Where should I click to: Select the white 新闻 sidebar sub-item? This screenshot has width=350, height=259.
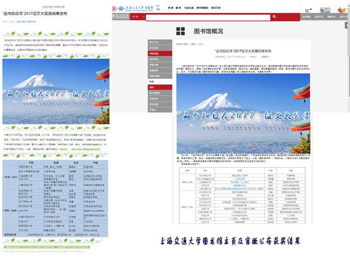click(x=160, y=82)
